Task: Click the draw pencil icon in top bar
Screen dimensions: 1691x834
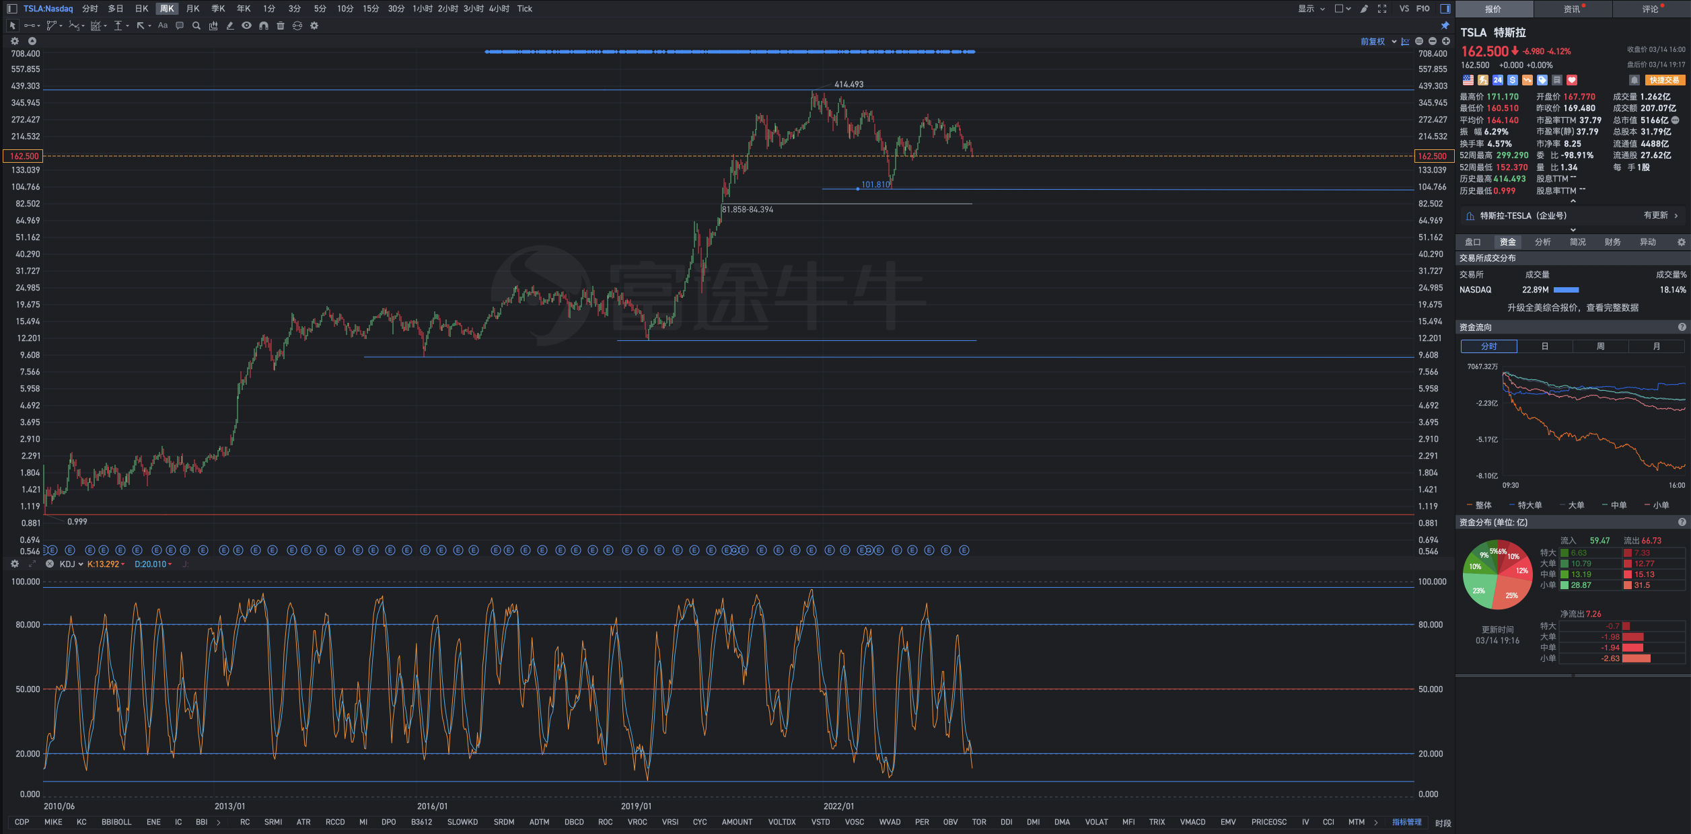Action: pos(1364,9)
